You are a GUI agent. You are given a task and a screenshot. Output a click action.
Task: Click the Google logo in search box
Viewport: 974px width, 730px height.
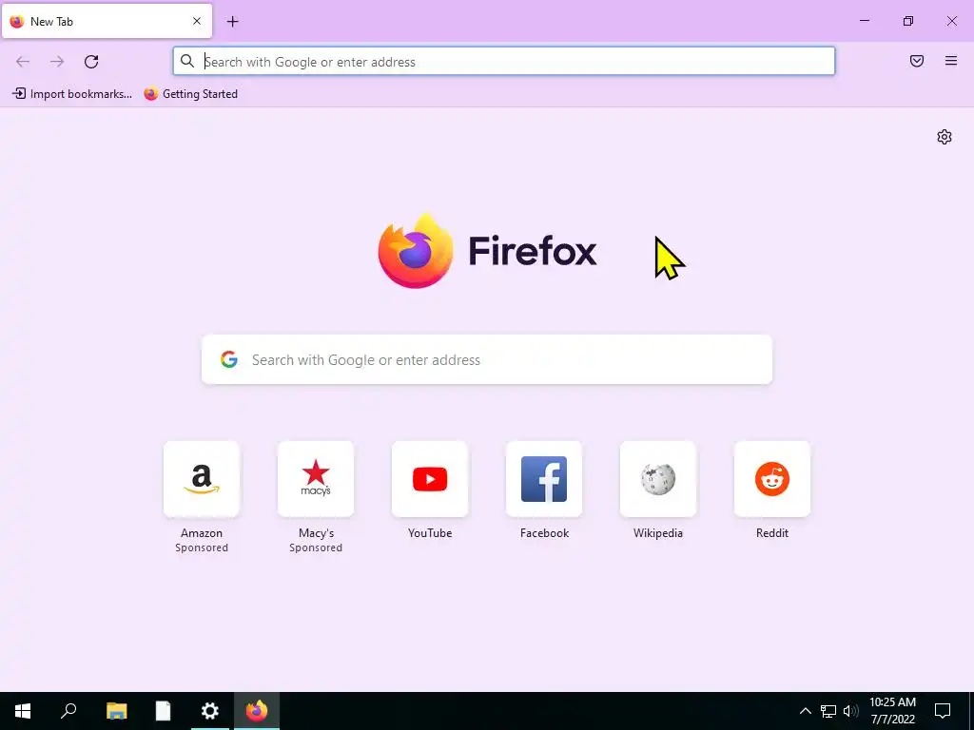[x=229, y=359]
